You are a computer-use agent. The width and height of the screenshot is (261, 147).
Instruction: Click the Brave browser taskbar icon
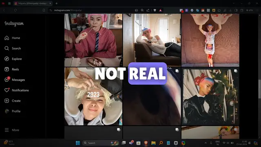click(146, 143)
